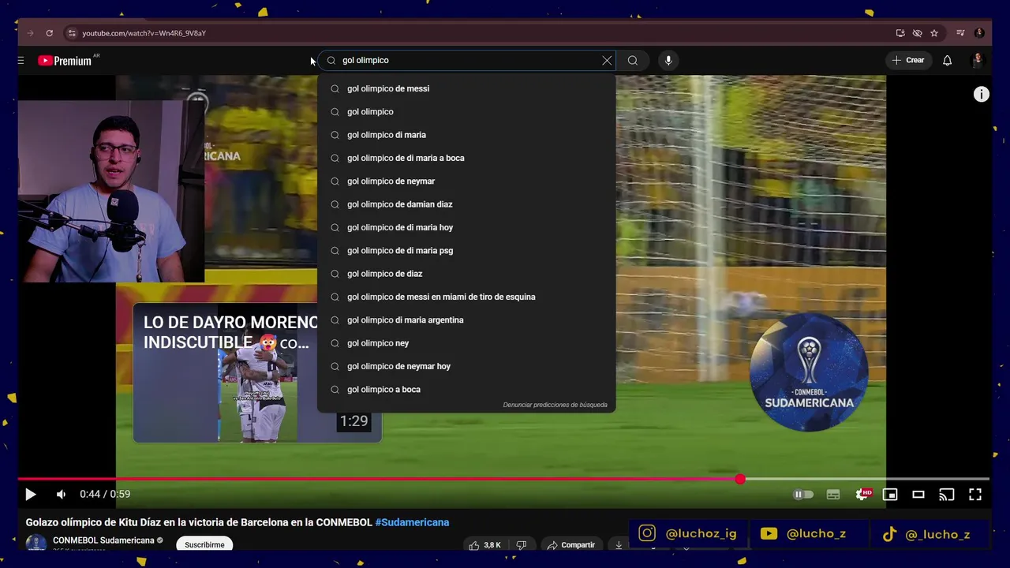
Task: Click the Crear button
Action: click(907, 60)
